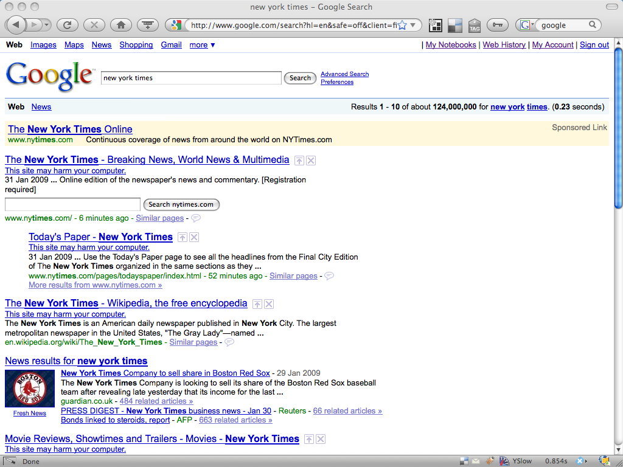Open the Fresh News link

click(x=29, y=413)
